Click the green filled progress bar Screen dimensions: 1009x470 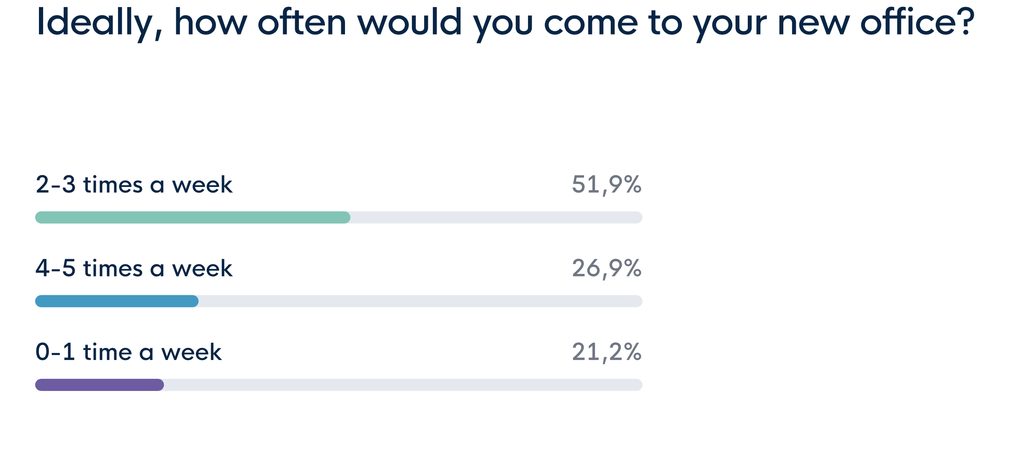(x=193, y=217)
